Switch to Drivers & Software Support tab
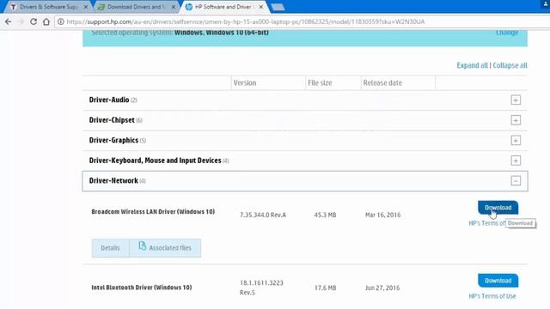Screen dimensions: 550x309 (48, 7)
